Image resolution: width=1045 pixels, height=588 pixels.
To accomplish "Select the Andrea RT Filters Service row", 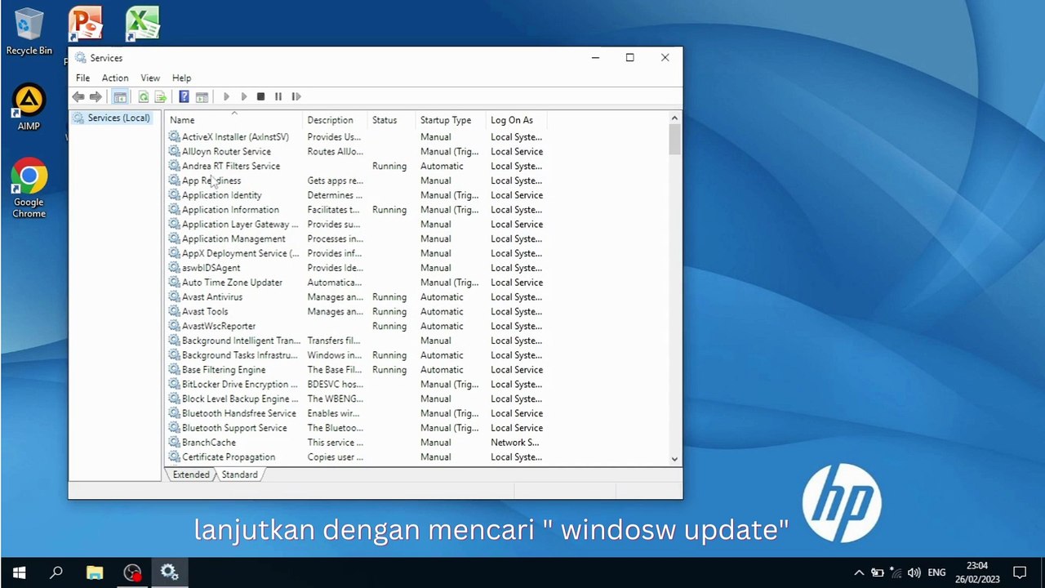I will pos(357,167).
